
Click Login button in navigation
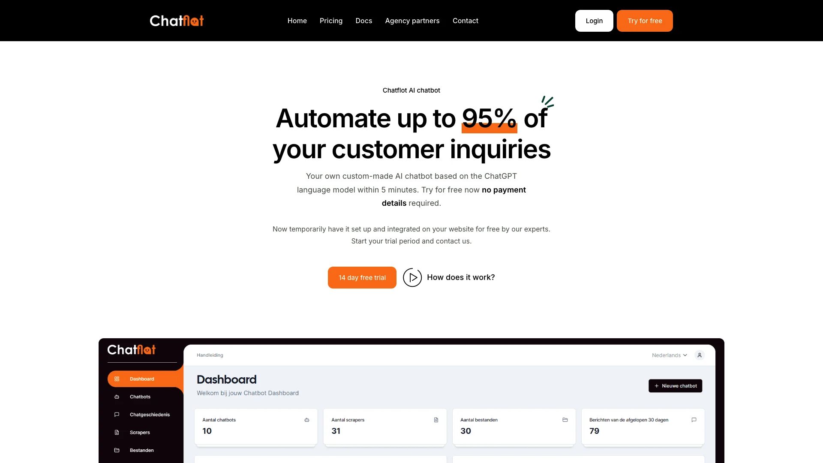(594, 21)
